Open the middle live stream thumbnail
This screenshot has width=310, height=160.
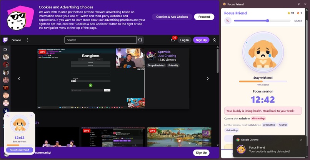coord(113,137)
